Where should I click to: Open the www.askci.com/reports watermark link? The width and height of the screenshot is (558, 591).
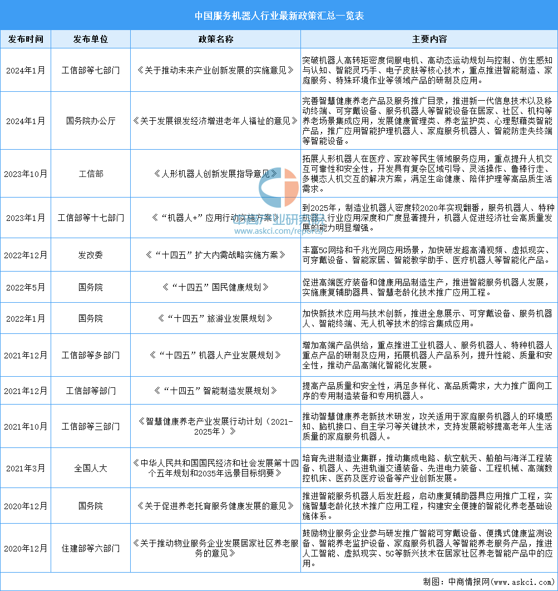[278, 231]
